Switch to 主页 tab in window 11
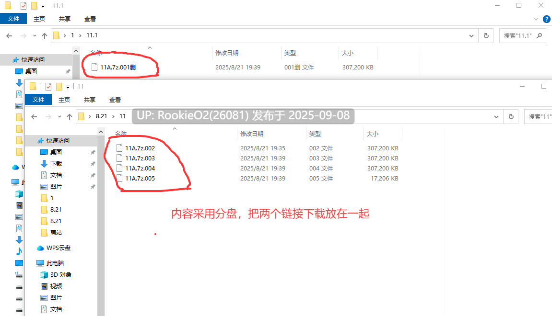The height and width of the screenshot is (316, 552). [64, 100]
